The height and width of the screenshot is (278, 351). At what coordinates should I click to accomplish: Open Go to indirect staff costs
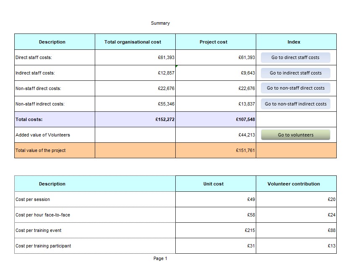pyautogui.click(x=296, y=73)
